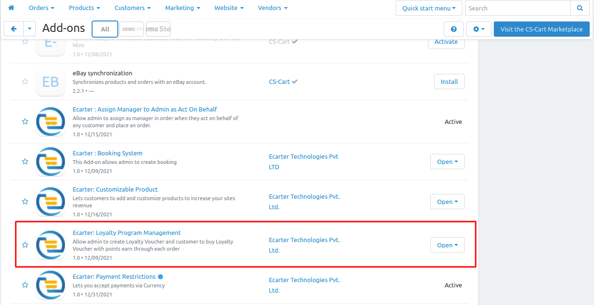594x305 pixels.
Task: Open the help question mark icon
Action: [x=454, y=29]
